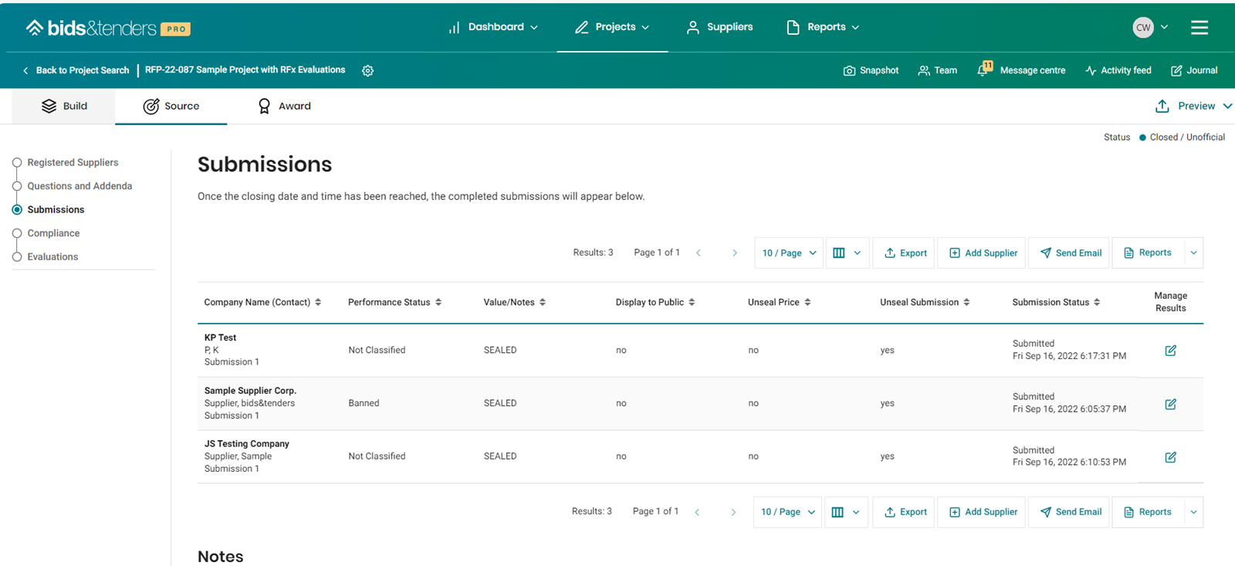Select the Compliance step
Screen dimensions: 1235x566
click(x=53, y=233)
